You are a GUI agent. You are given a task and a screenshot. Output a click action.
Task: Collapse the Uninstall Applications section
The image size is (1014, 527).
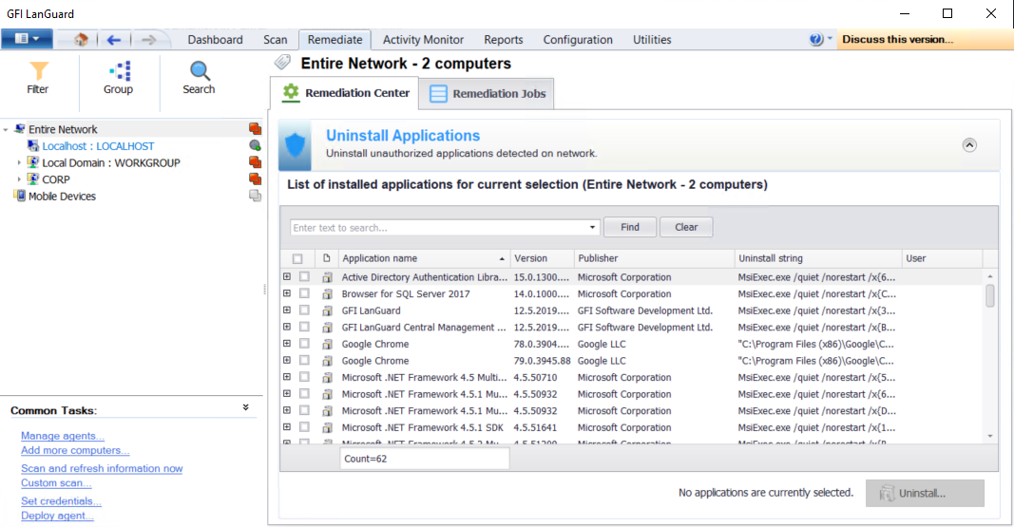pos(969,144)
